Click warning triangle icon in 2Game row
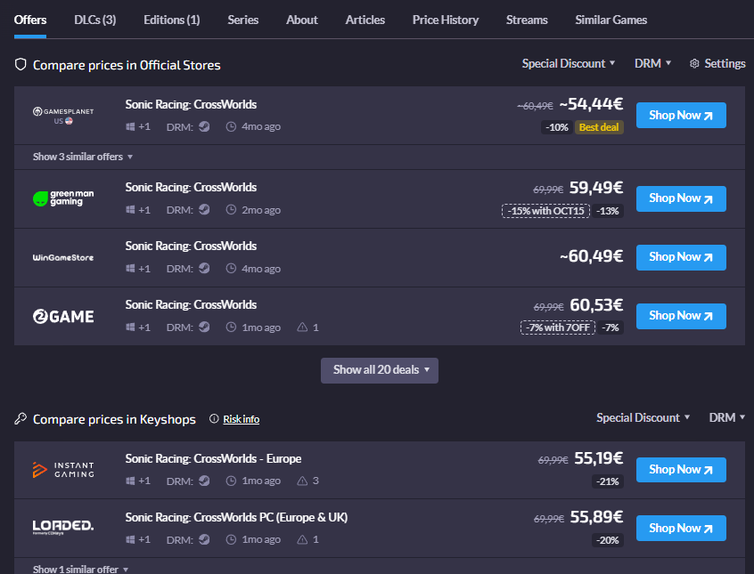754x574 pixels. pyautogui.click(x=302, y=327)
